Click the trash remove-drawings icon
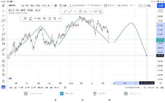This screenshot has height=103, width=165. pyautogui.click(x=3, y=81)
